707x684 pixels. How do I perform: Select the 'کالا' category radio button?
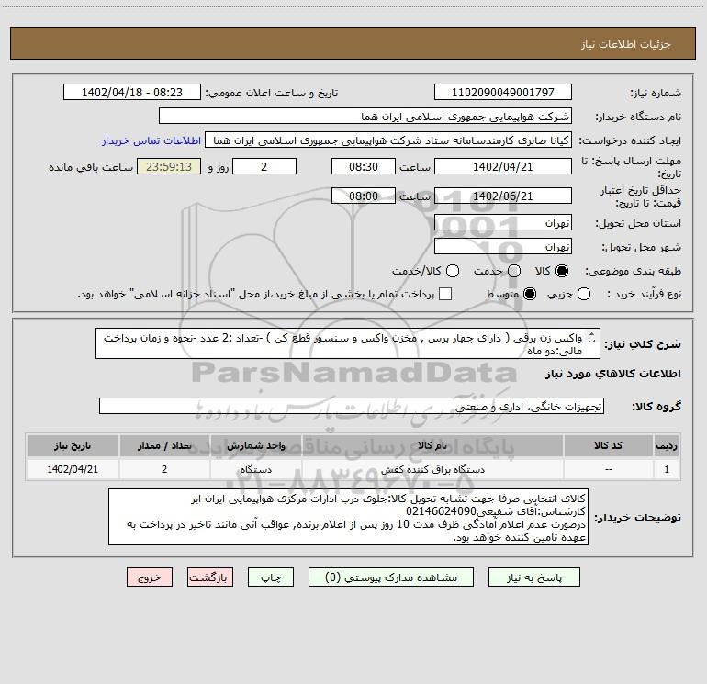click(x=562, y=272)
